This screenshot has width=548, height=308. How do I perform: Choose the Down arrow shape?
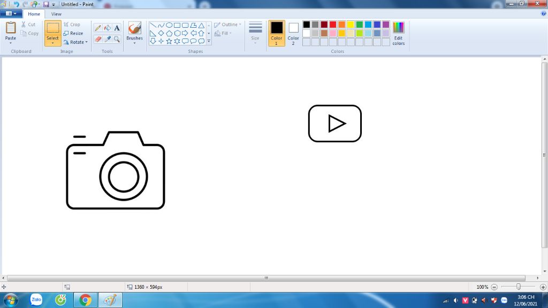click(153, 41)
